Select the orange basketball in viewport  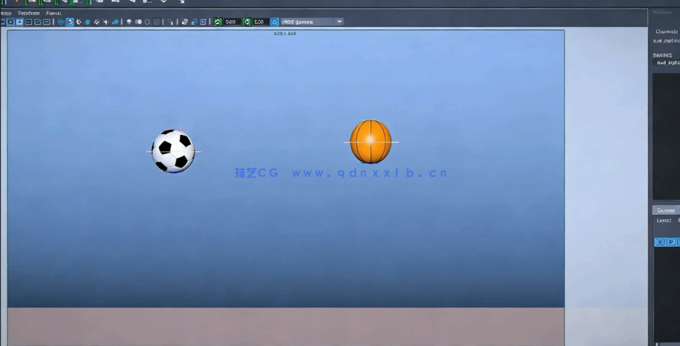point(371,142)
